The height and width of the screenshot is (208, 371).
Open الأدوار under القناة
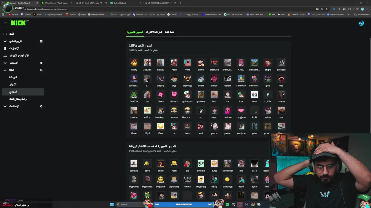click(x=23, y=84)
